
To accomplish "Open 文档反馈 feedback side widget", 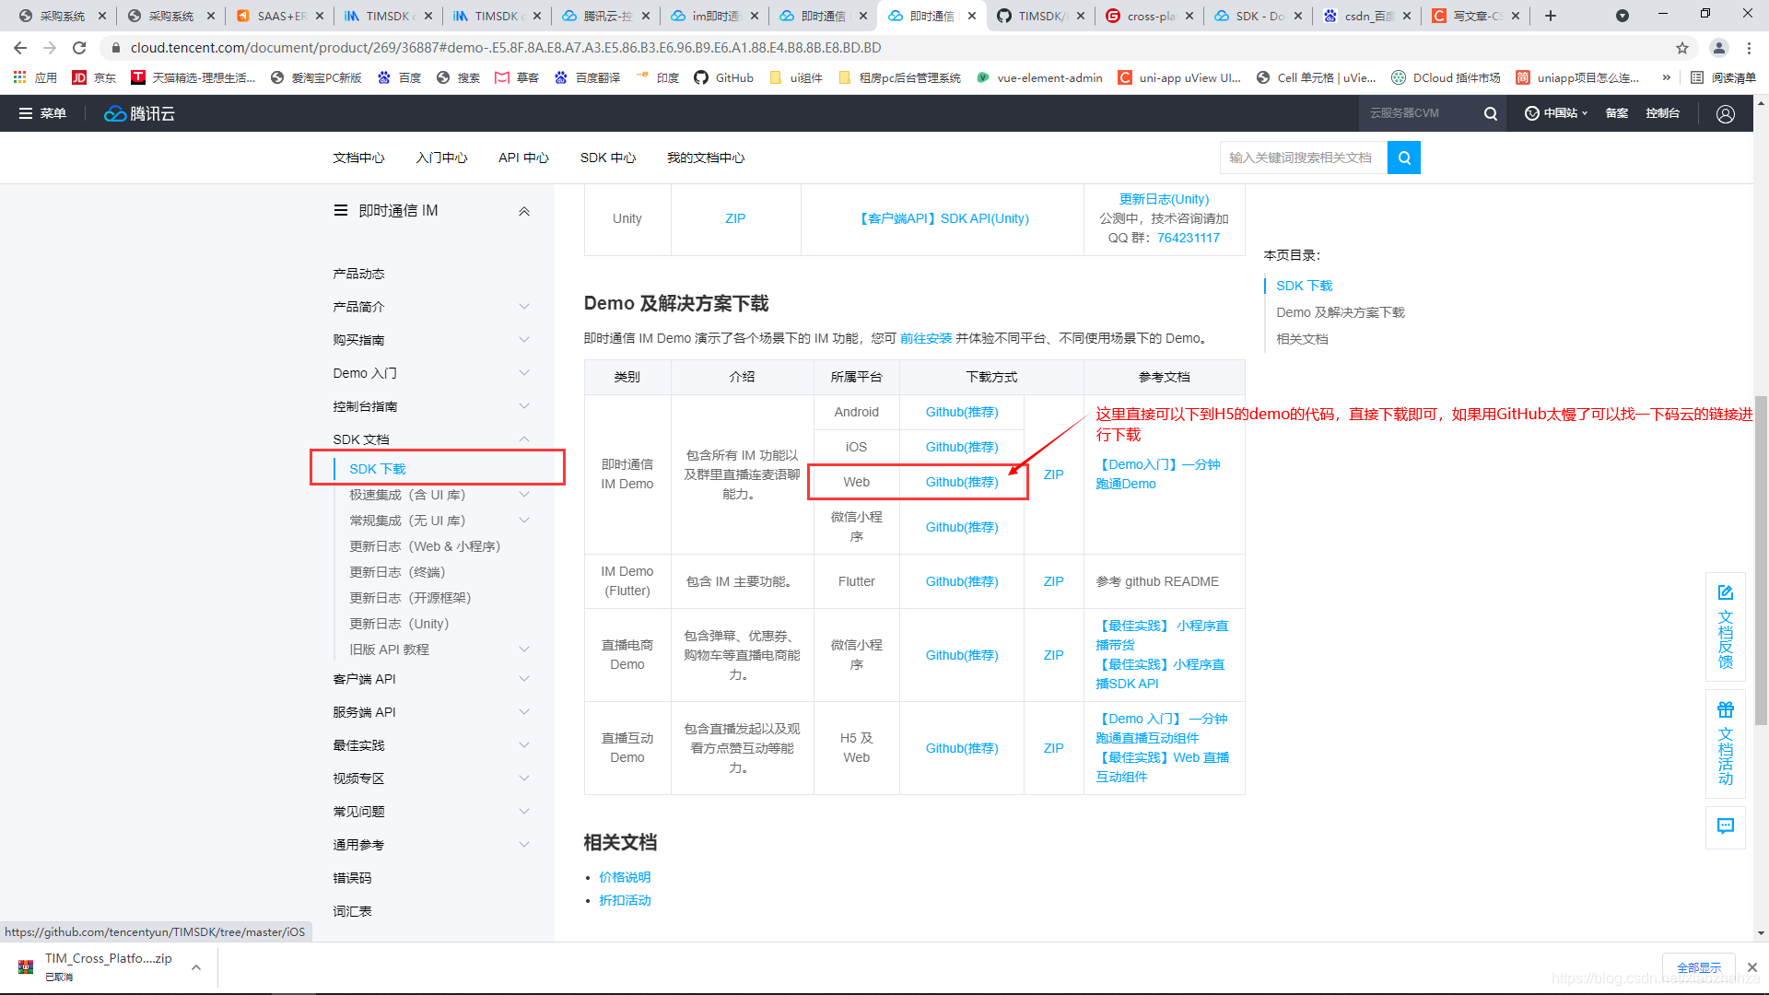I will pyautogui.click(x=1725, y=626).
